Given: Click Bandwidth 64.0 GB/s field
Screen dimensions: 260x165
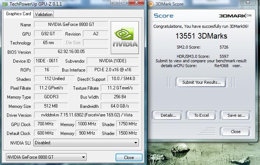Looking at the screenshot, I should click(x=120, y=106).
